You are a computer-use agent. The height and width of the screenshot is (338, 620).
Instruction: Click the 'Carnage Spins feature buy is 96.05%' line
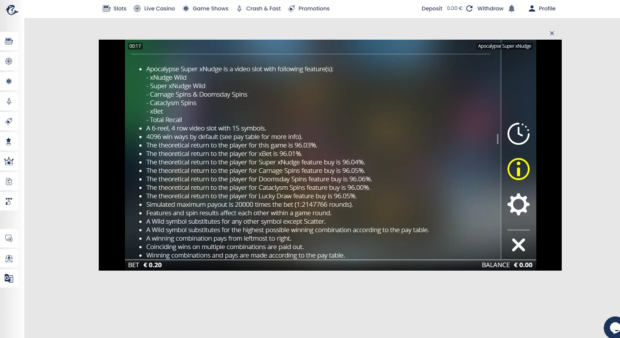[255, 171]
